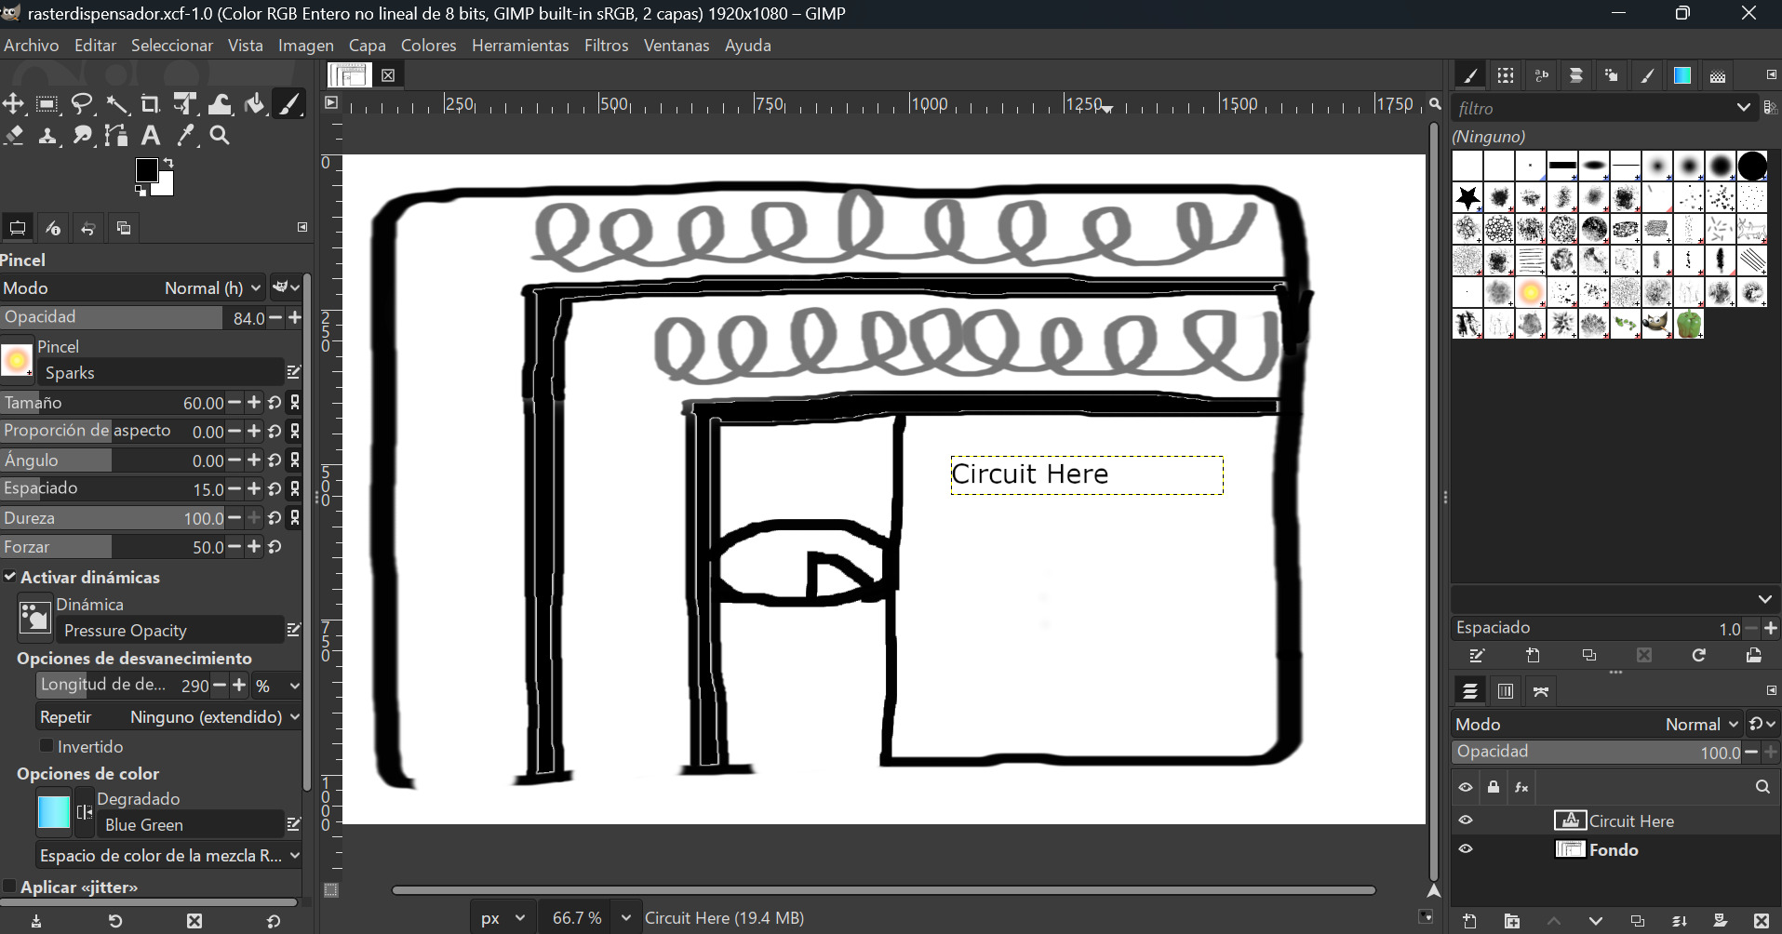Activate the Crop tool

150,103
